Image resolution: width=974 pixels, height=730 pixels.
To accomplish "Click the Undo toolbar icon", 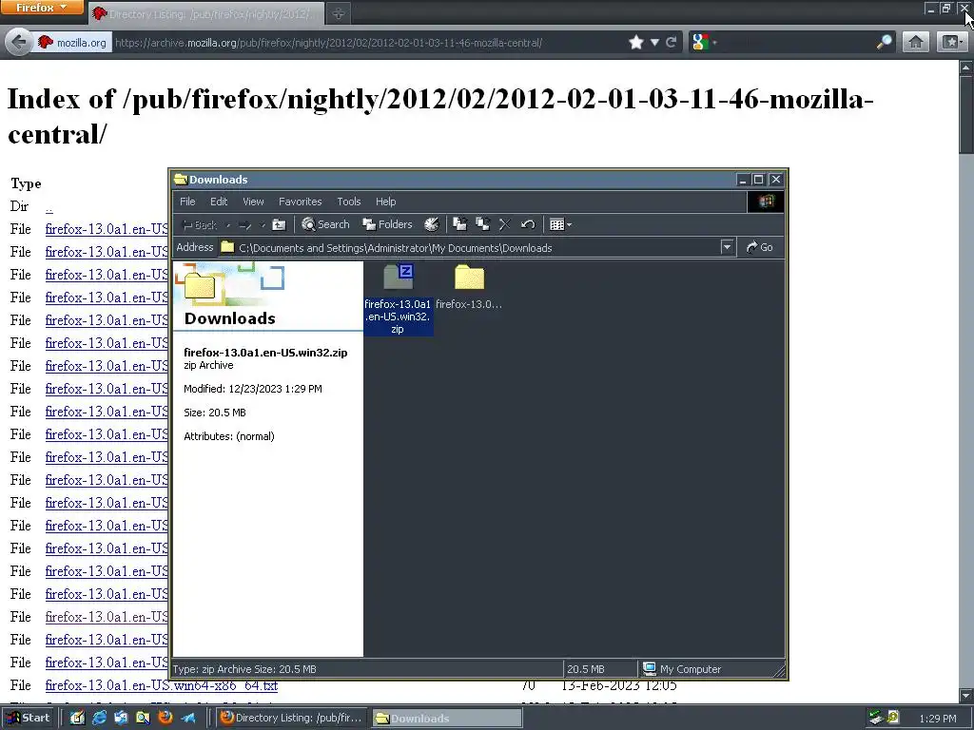I will [x=528, y=224].
